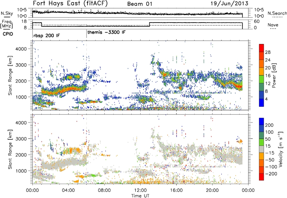The width and height of the screenshot is (287, 198).
Task: Click 'Slant Range [km]' label of velocity panel
Action: tap(10, 149)
